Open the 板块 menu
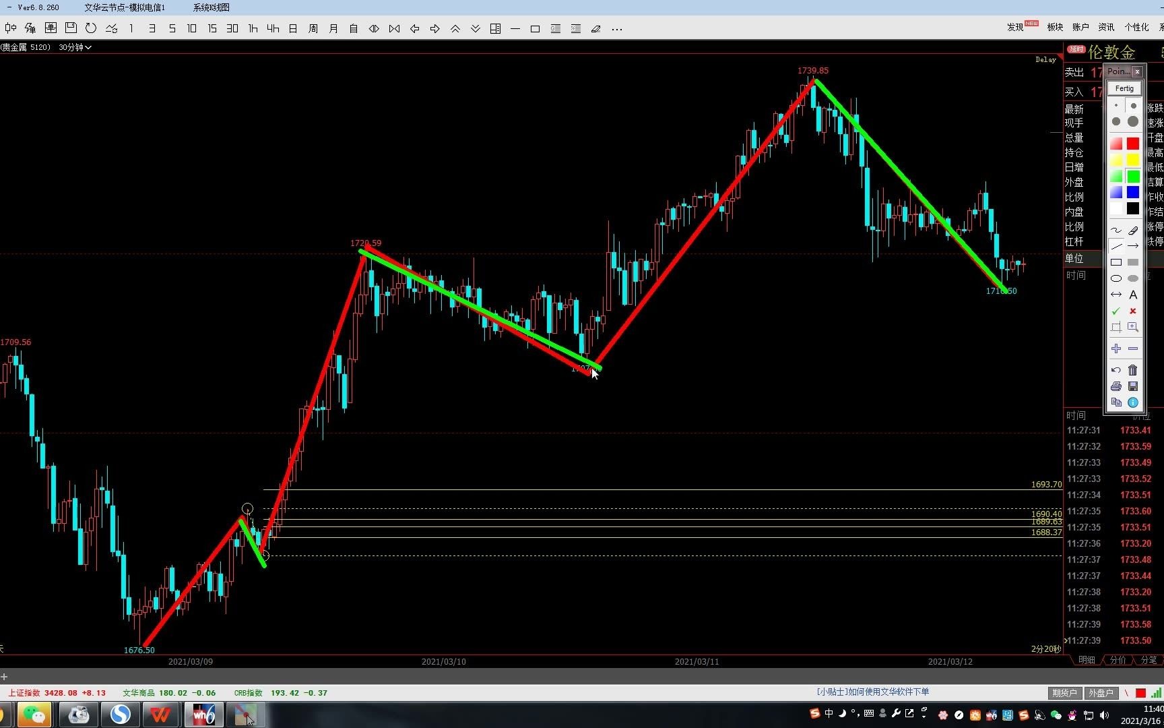The width and height of the screenshot is (1164, 728). pyautogui.click(x=1055, y=27)
